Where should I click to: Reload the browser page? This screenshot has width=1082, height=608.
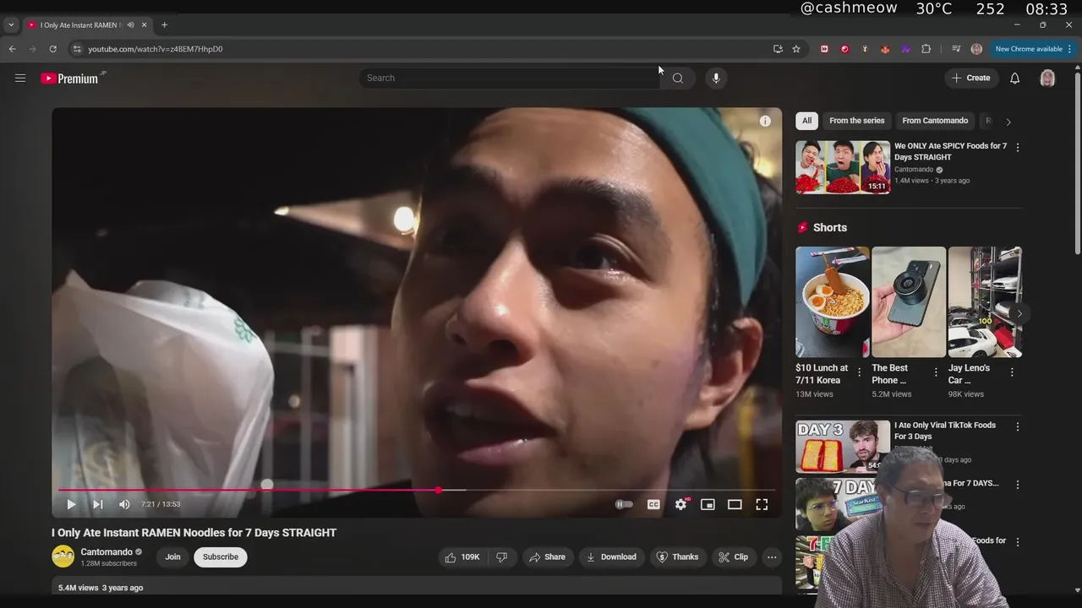pos(52,49)
